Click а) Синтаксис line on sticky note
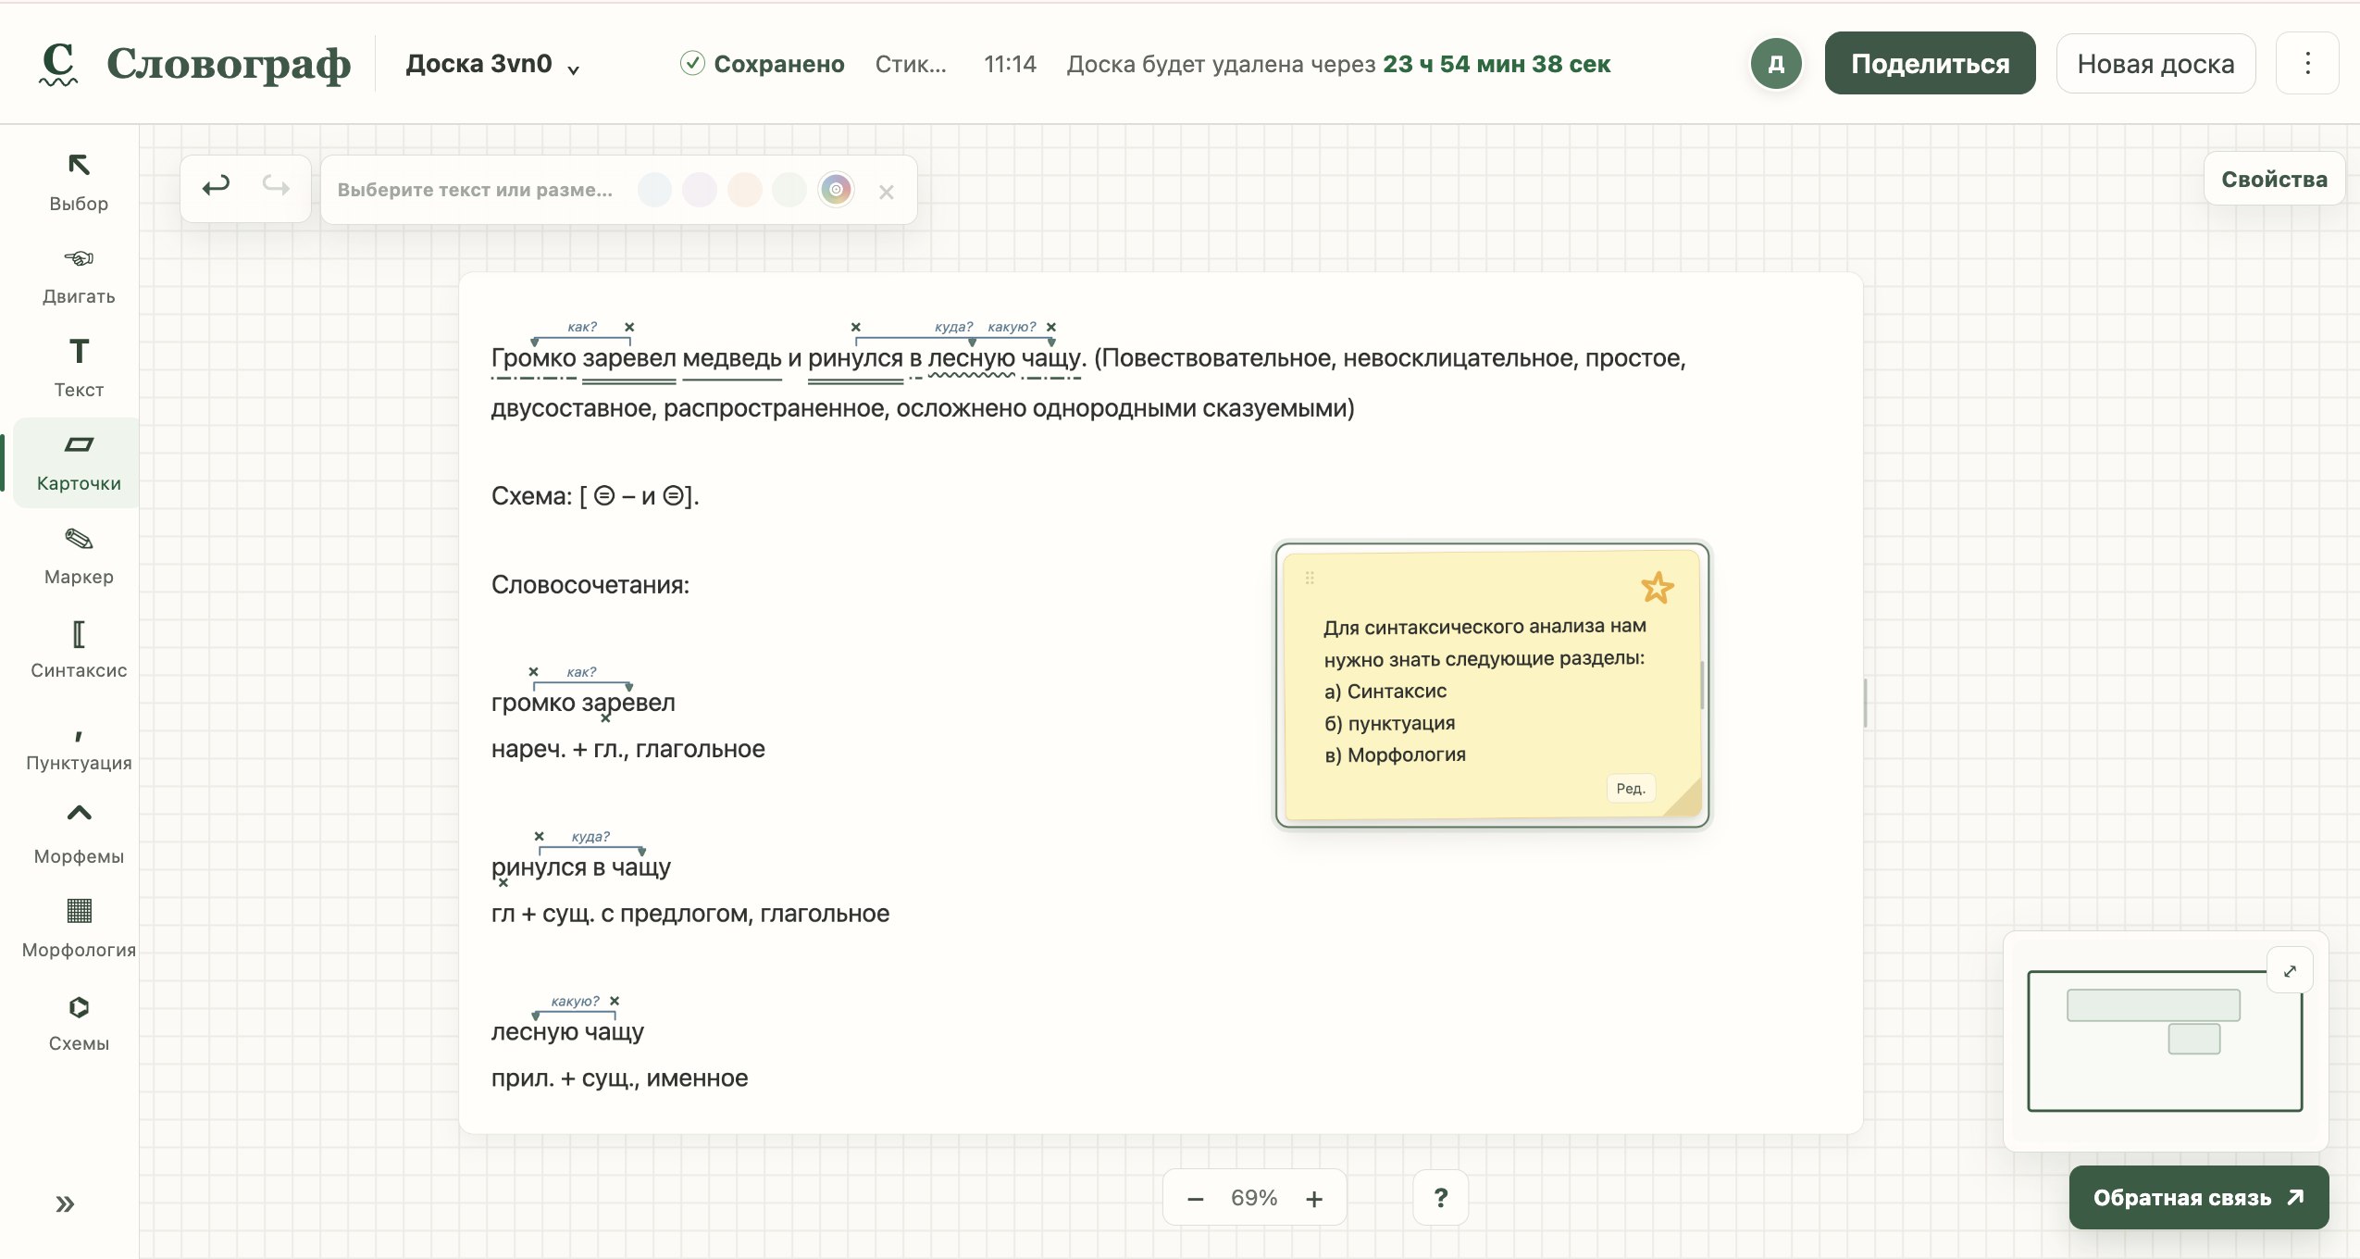This screenshot has width=2360, height=1259. point(1385,692)
